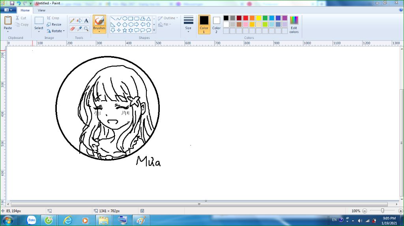
Task: Click the Cut scissors command
Action: (21, 18)
